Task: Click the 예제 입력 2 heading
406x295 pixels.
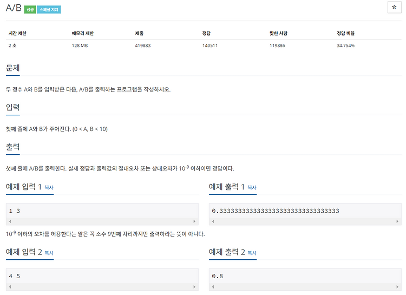Action: coord(24,252)
